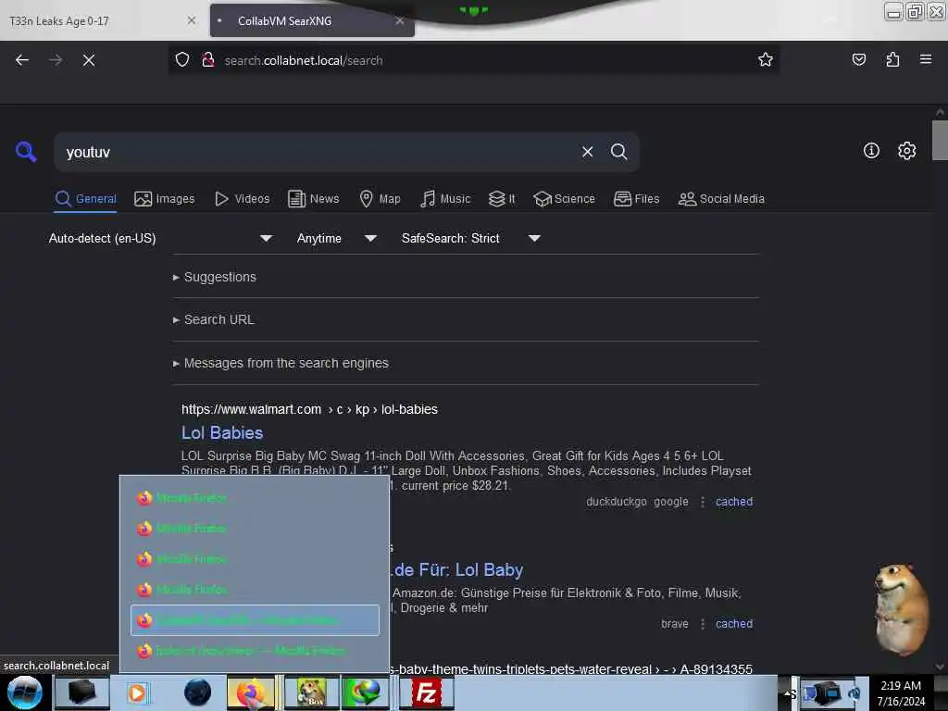
Task: Open the media player taskbar icon
Action: [137, 692]
